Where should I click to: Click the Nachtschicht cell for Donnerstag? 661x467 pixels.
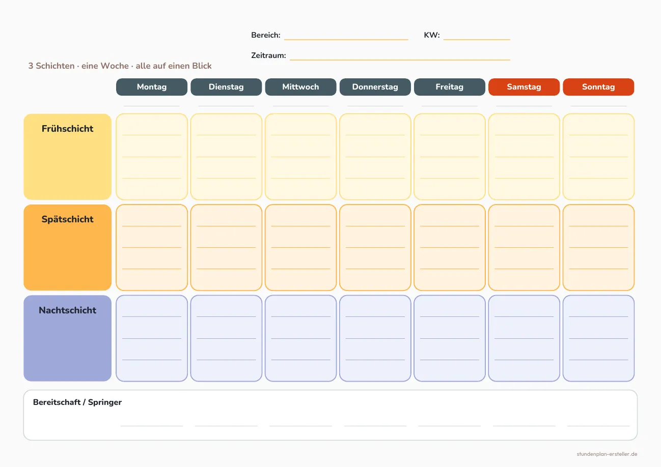pyautogui.click(x=375, y=338)
